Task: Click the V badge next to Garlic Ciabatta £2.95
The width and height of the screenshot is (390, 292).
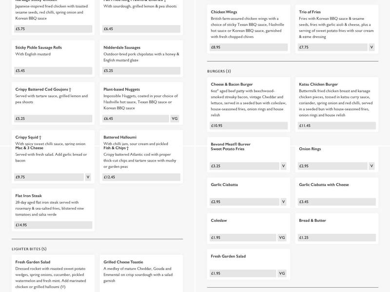Action: (283, 201)
